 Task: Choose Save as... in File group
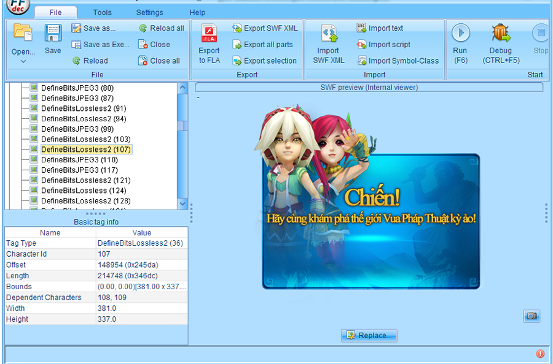click(93, 28)
